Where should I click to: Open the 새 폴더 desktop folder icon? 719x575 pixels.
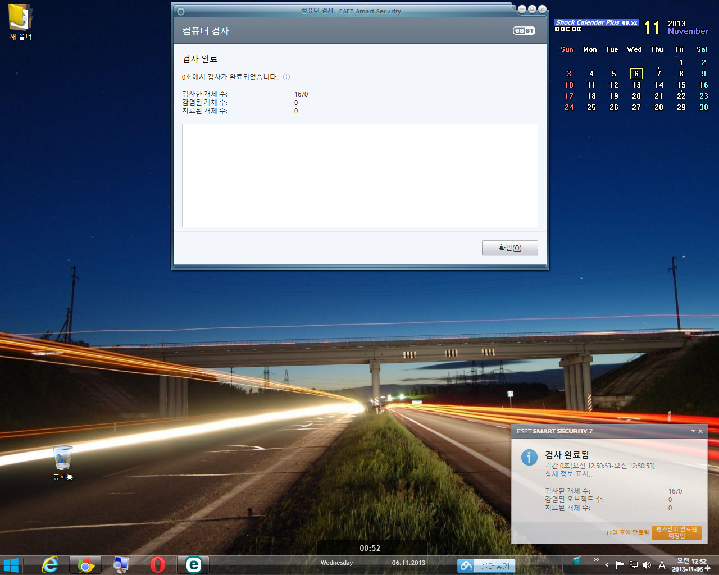pyautogui.click(x=21, y=22)
